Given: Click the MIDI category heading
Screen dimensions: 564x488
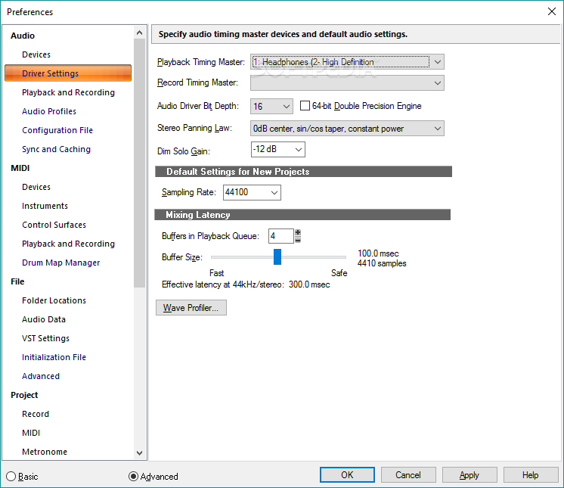Looking at the screenshot, I should [x=20, y=168].
